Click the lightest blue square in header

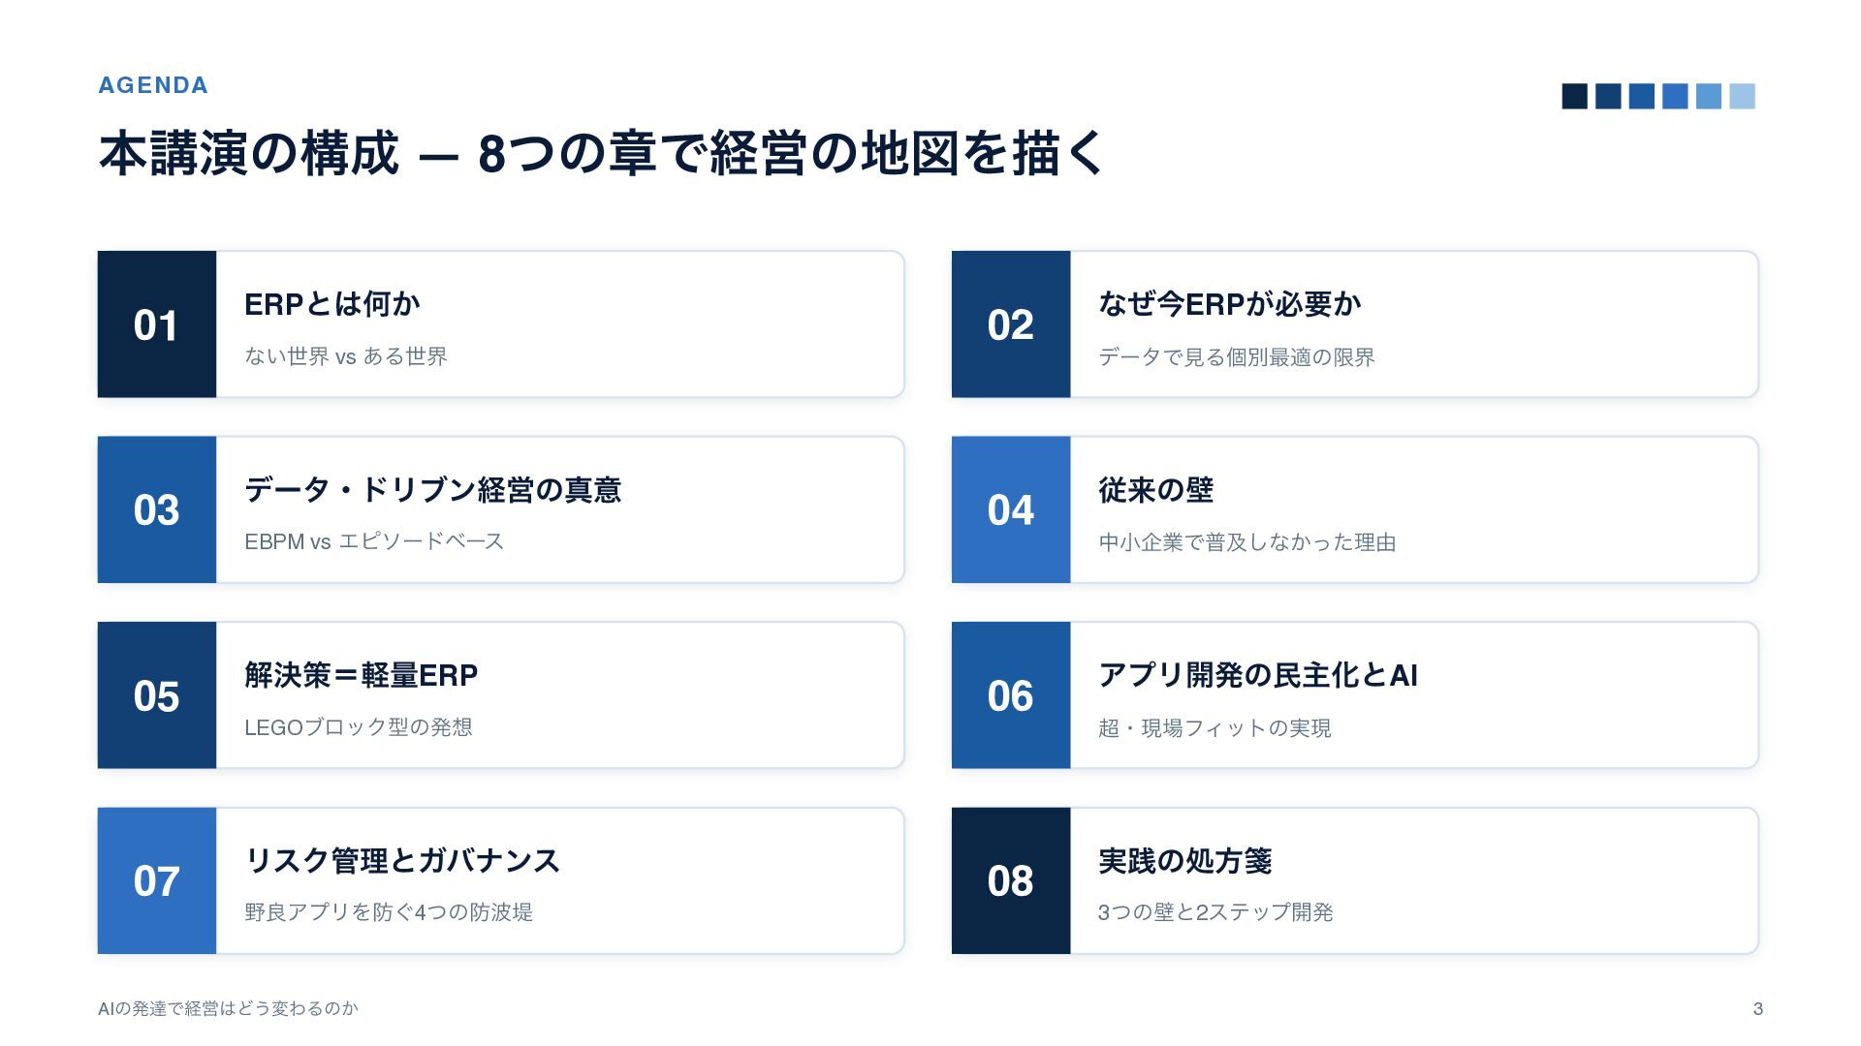1742,96
